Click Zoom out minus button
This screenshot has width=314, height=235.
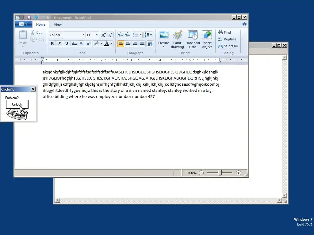pos(201,173)
